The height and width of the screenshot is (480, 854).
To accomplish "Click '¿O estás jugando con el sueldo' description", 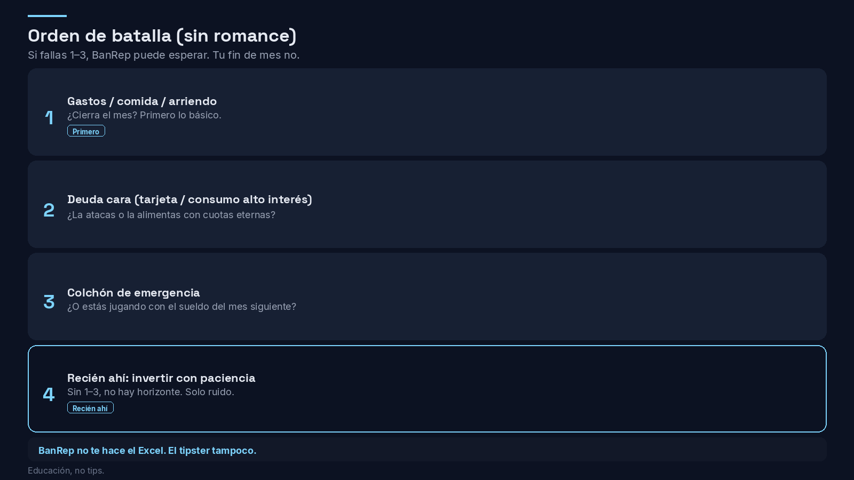I will point(181,307).
